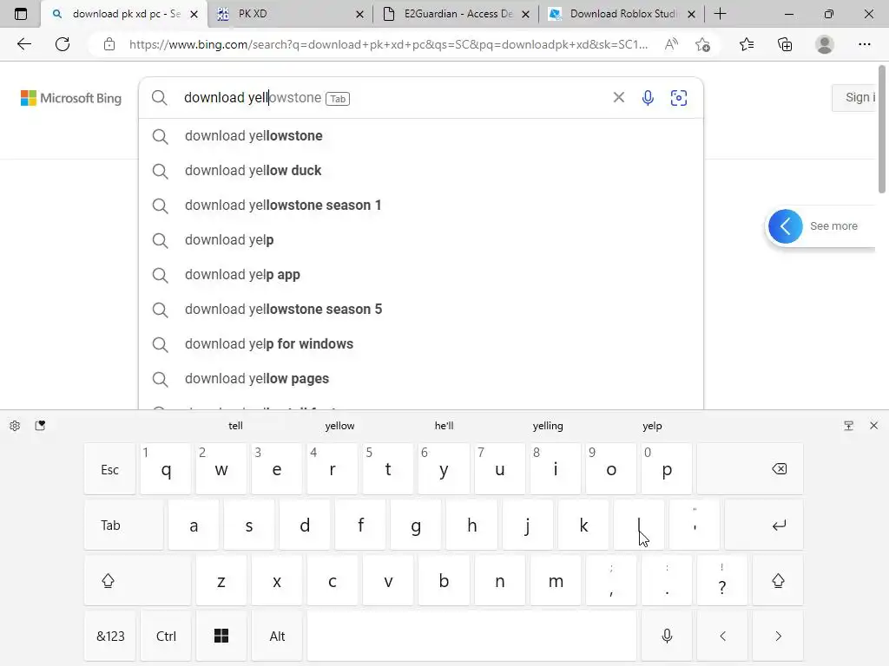Tap the on-screen Tab key
Image resolution: width=889 pixels, height=666 pixels.
coord(123,525)
